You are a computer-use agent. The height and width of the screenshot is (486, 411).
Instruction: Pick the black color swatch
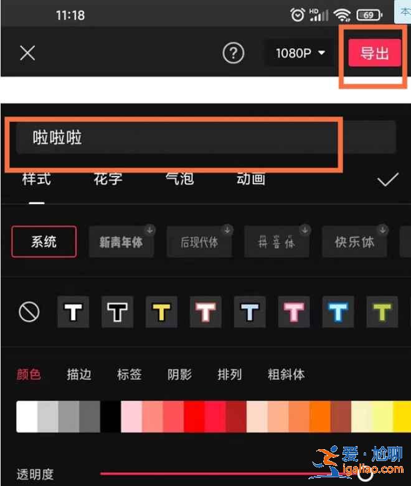110,417
